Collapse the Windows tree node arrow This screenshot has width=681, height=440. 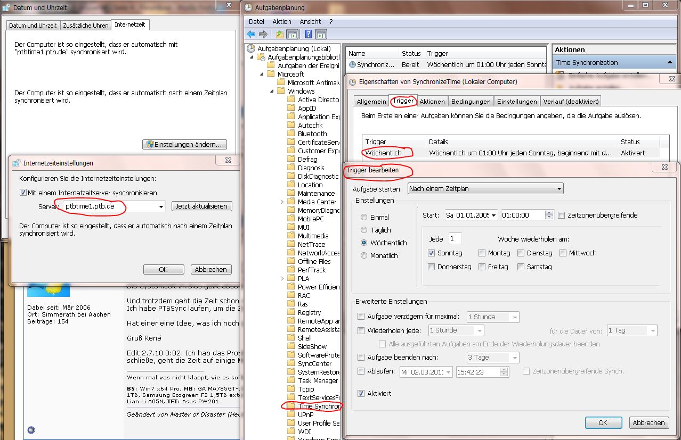coord(271,91)
